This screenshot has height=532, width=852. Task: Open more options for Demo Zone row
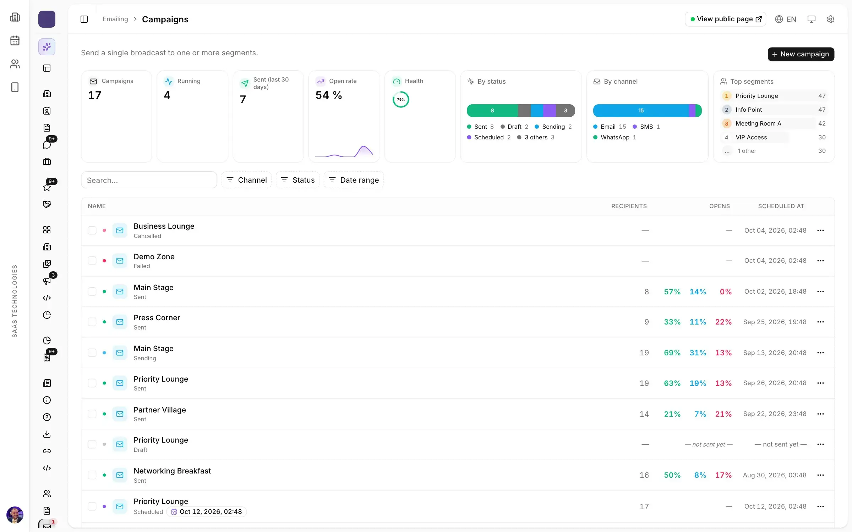820,261
